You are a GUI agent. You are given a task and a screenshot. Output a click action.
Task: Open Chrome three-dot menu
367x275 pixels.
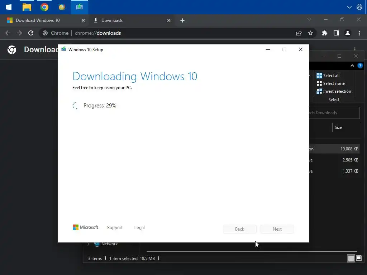click(x=359, y=33)
